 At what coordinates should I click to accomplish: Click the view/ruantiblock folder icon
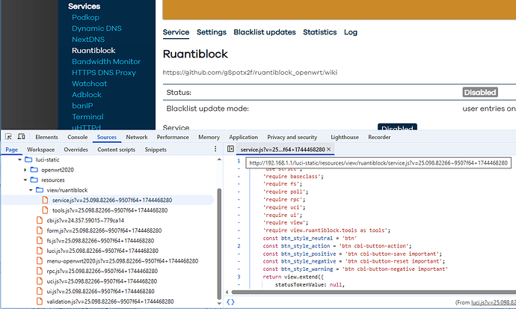40,190
